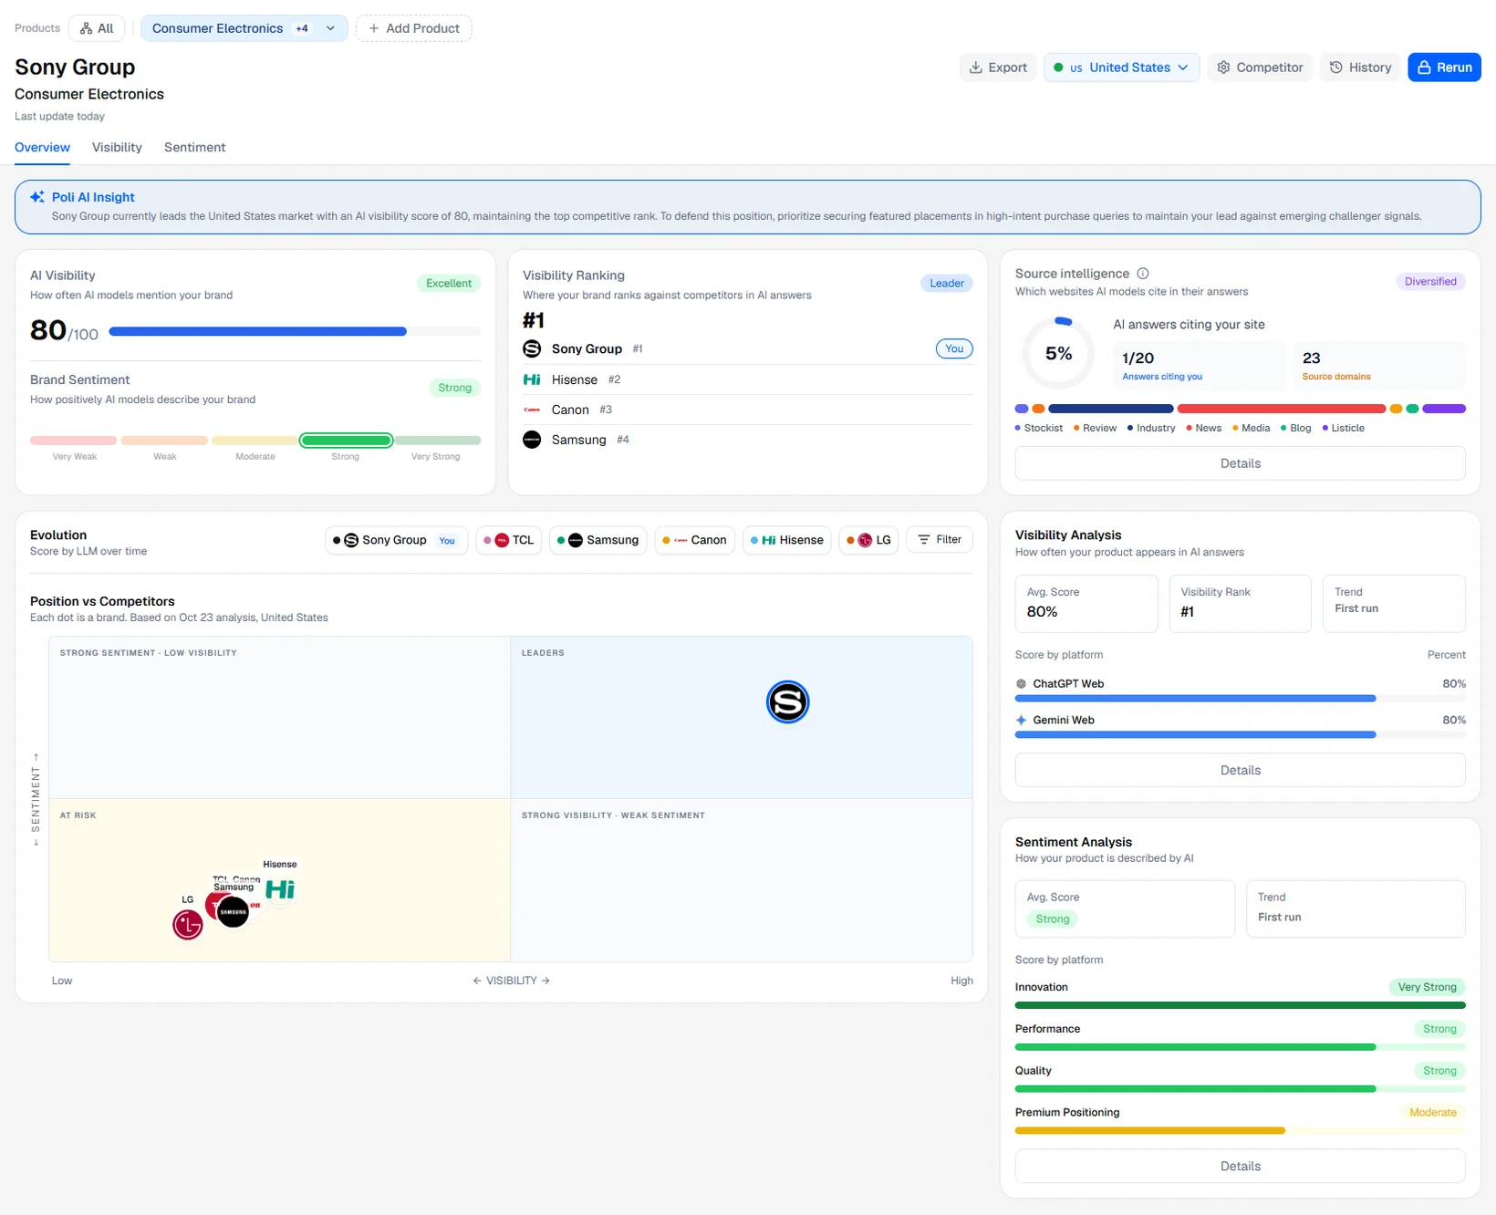
Task: Select the All products tab
Action: point(97,28)
